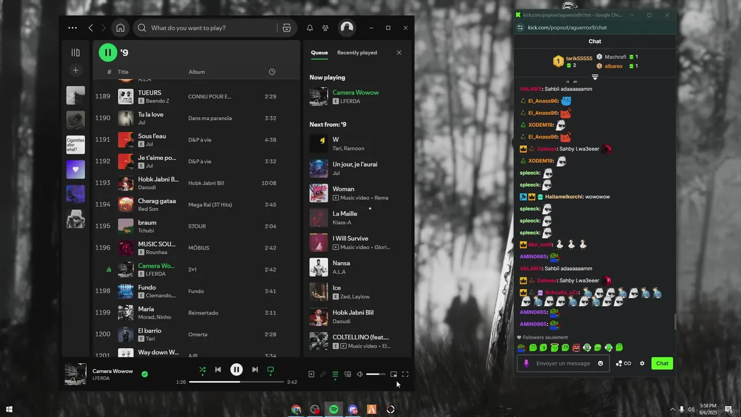This screenshot has height=417, width=741.
Task: Open the emoji picker in Kick chat
Action: point(600,363)
